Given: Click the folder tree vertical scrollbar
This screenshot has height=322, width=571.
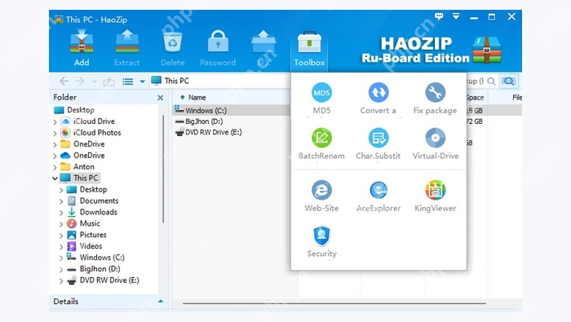Looking at the screenshot, I should click(x=163, y=170).
